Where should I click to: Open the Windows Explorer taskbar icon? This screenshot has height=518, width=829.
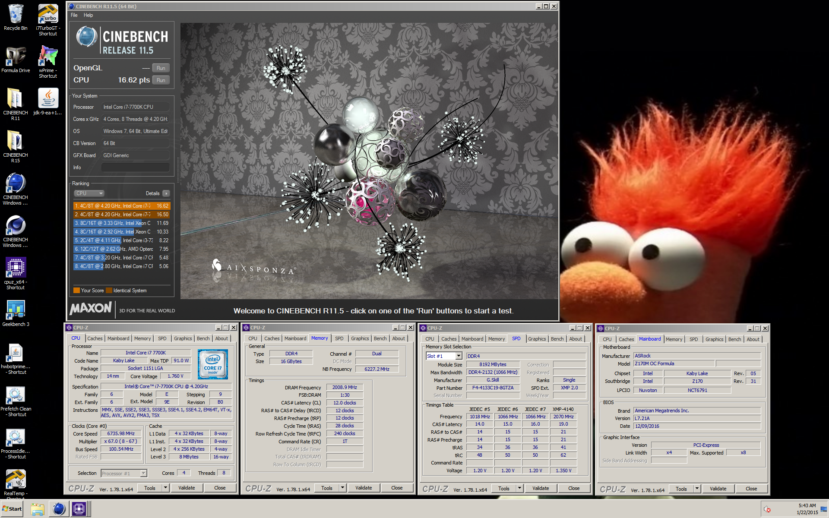point(38,509)
